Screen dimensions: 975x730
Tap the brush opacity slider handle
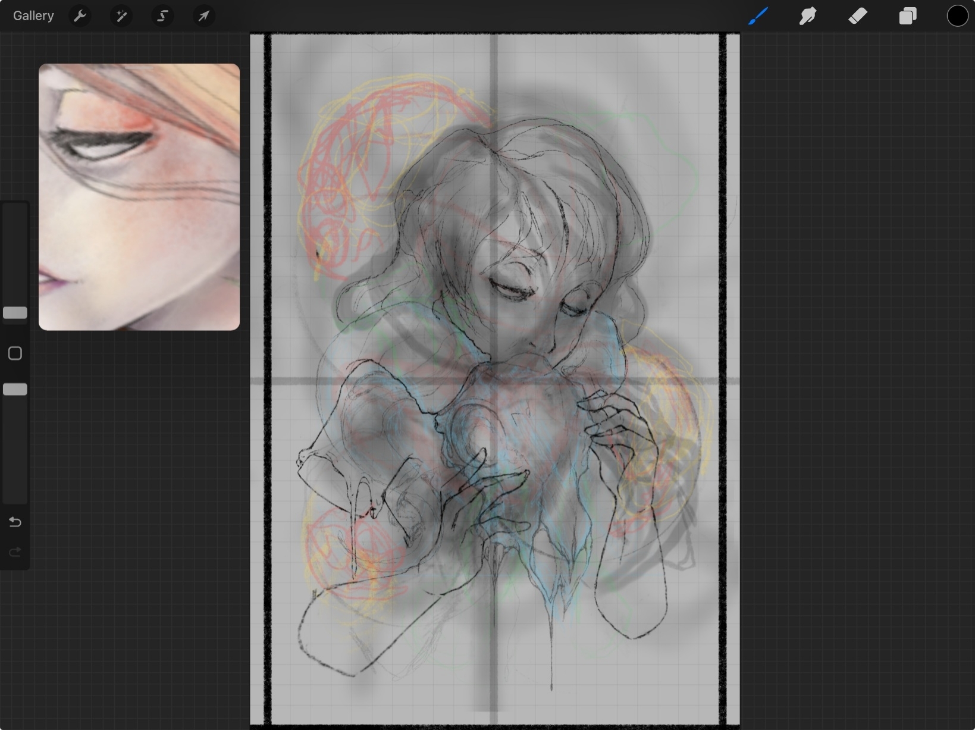[x=15, y=390]
